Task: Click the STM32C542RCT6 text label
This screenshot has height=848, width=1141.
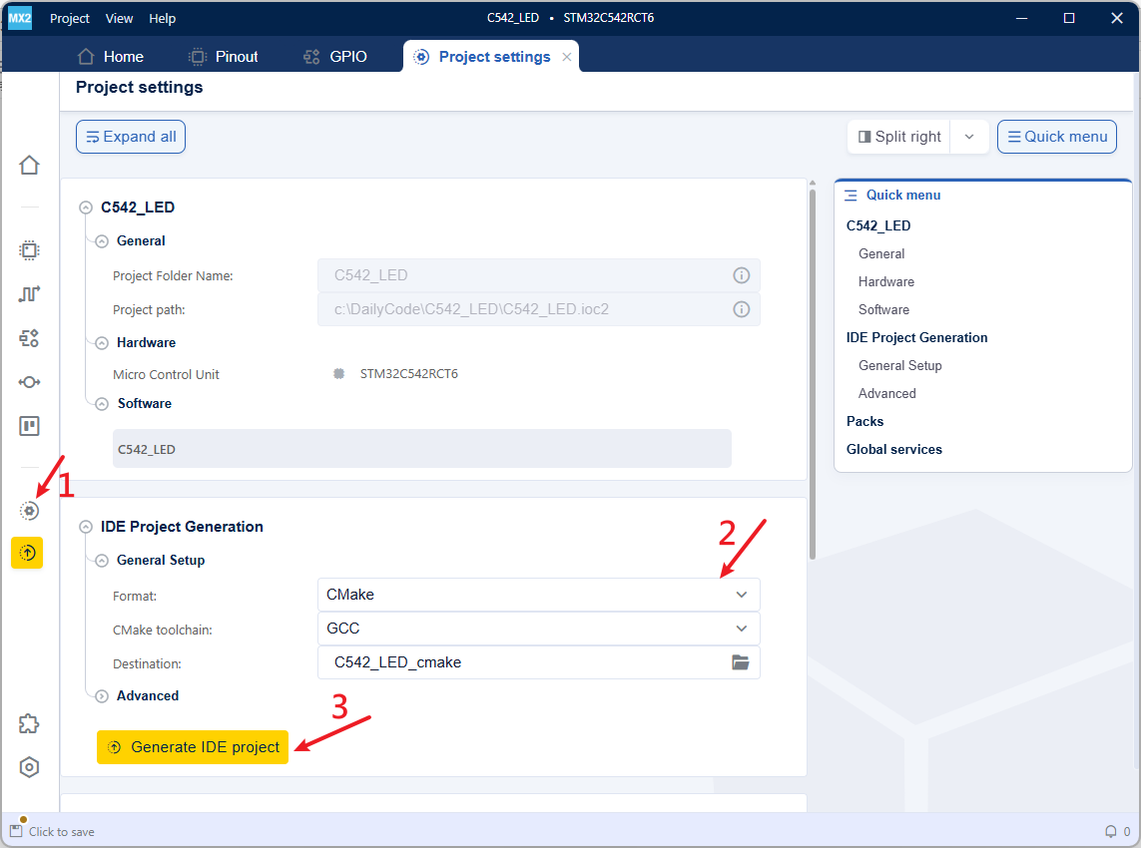Action: (409, 374)
